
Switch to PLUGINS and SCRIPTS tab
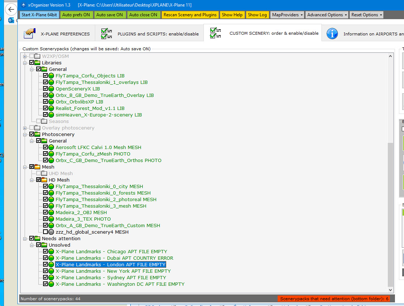[150, 34]
